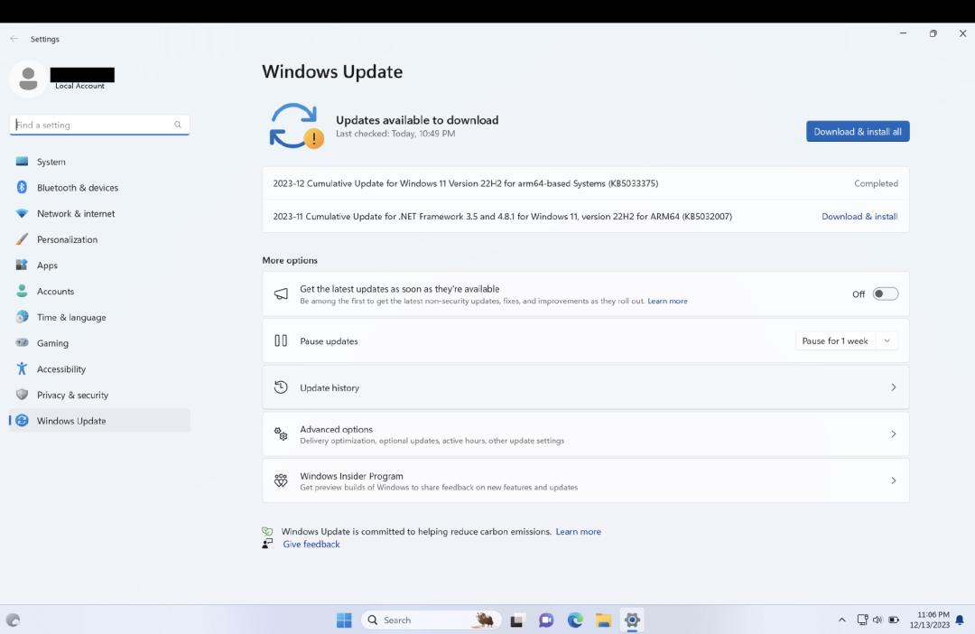
Task: Click the notification bell in system tray
Action: pyautogui.click(x=960, y=620)
